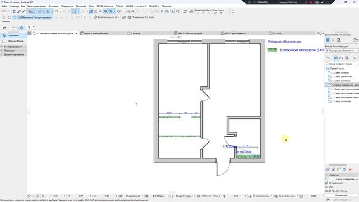Toggle the suspend groups pencil icon
Viewport: 359px width, 202px height.
click(15, 17)
